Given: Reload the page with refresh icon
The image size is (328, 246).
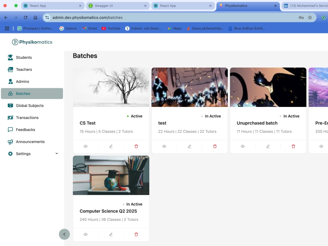Looking at the screenshot, I should [x=26, y=18].
